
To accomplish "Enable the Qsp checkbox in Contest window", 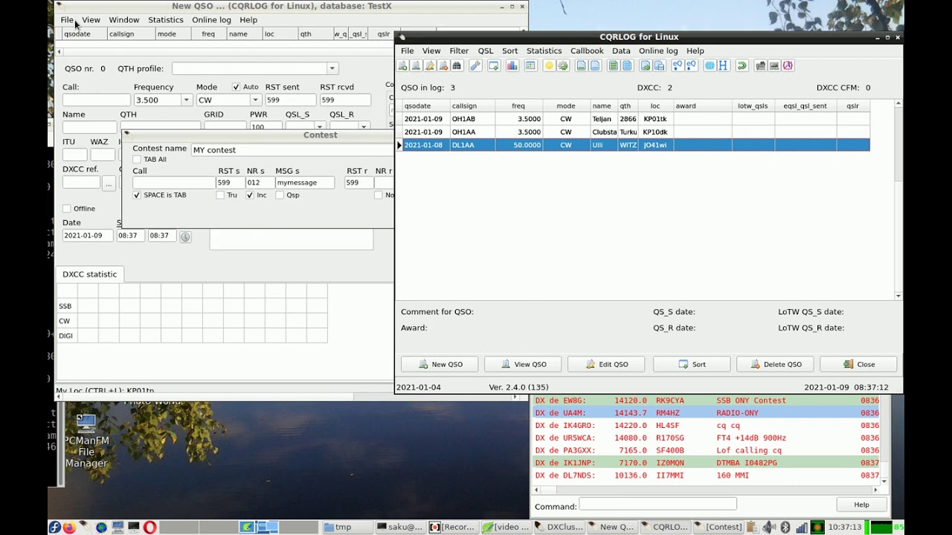I will (280, 195).
